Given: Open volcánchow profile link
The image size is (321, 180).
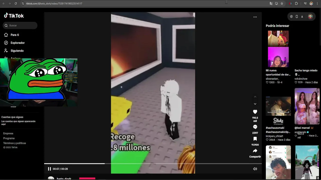Looking at the screenshot, I should pyautogui.click(x=301, y=79).
